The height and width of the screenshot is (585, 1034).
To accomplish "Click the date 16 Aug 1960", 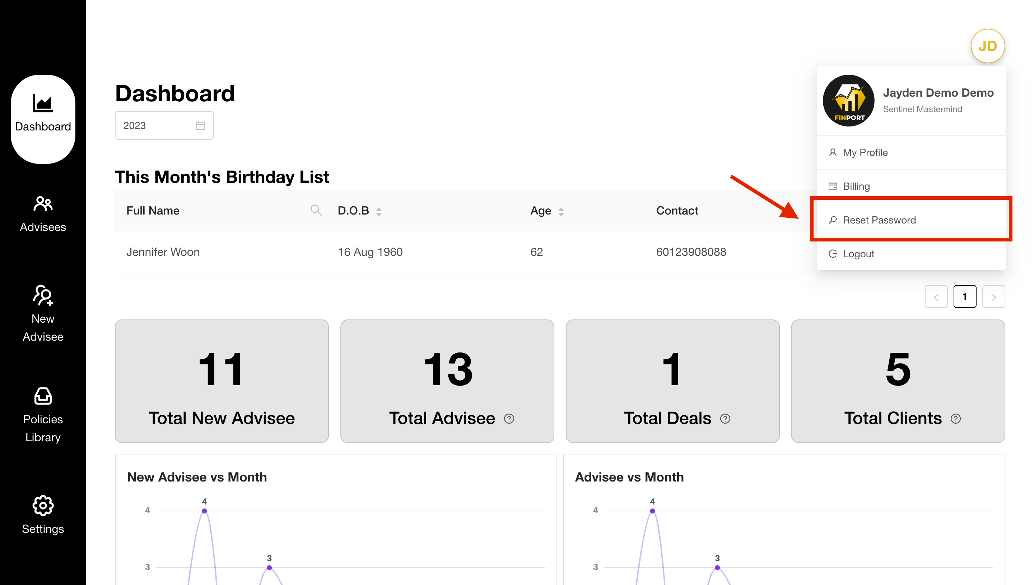I will click(x=370, y=252).
